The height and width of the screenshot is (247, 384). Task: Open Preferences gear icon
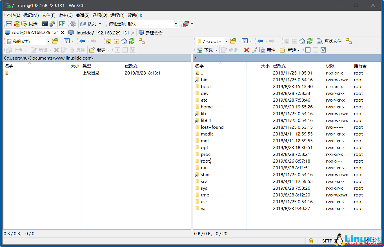pyautogui.click(x=73, y=24)
